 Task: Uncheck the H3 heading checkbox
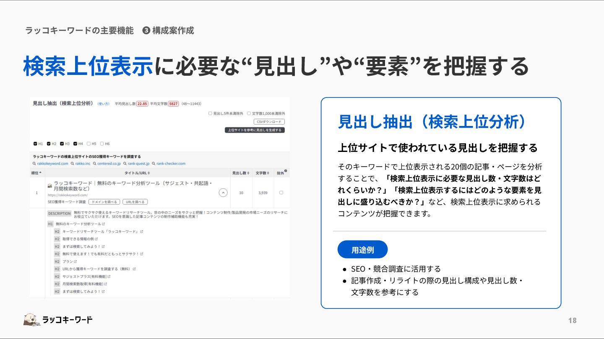pyautogui.click(x=62, y=144)
